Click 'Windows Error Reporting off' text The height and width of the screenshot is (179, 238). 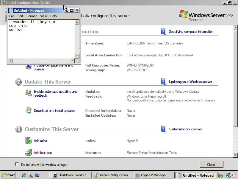coord(146,96)
